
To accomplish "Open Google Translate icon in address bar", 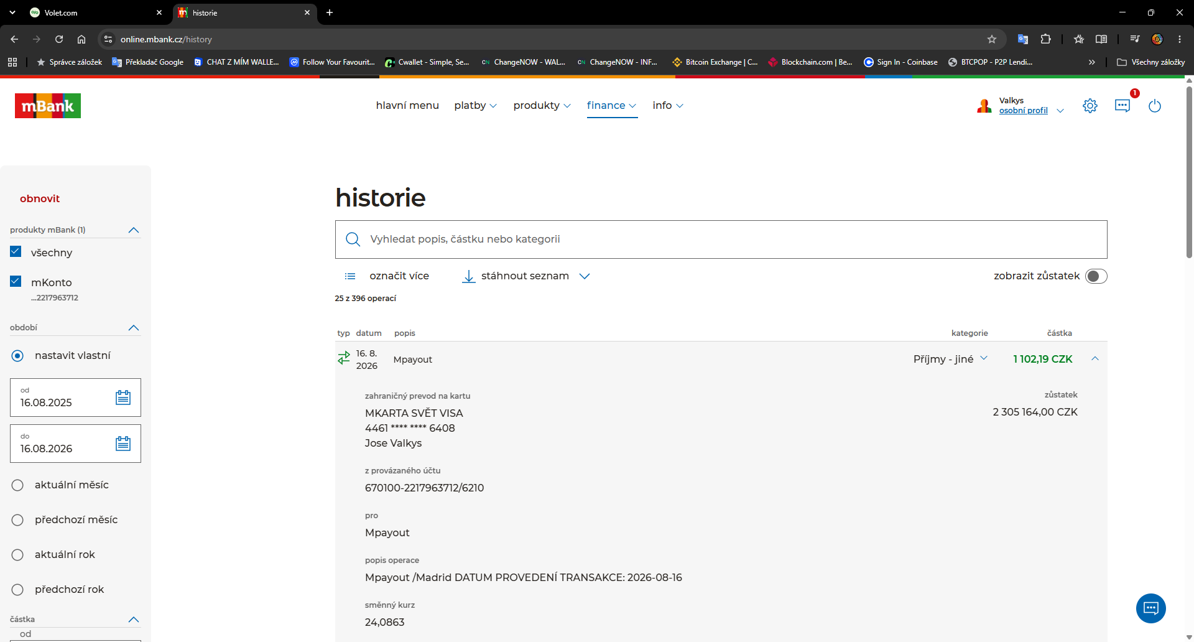I will tap(1022, 39).
